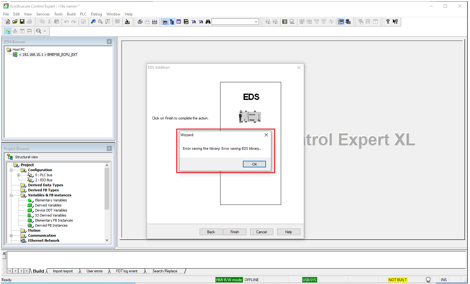This screenshot has height=284, width=470.
Task: Click Back in the EDS Addition dialog
Action: (211, 232)
